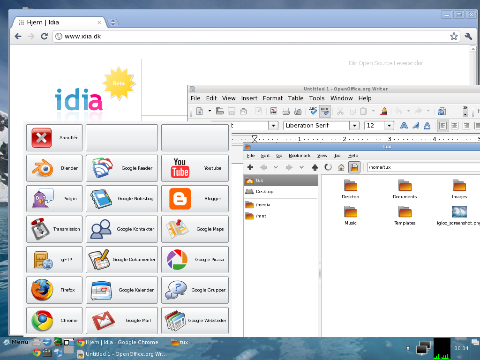This screenshot has width=480, height=360.
Task: Open Google Mail from the app grid
Action: point(122,321)
